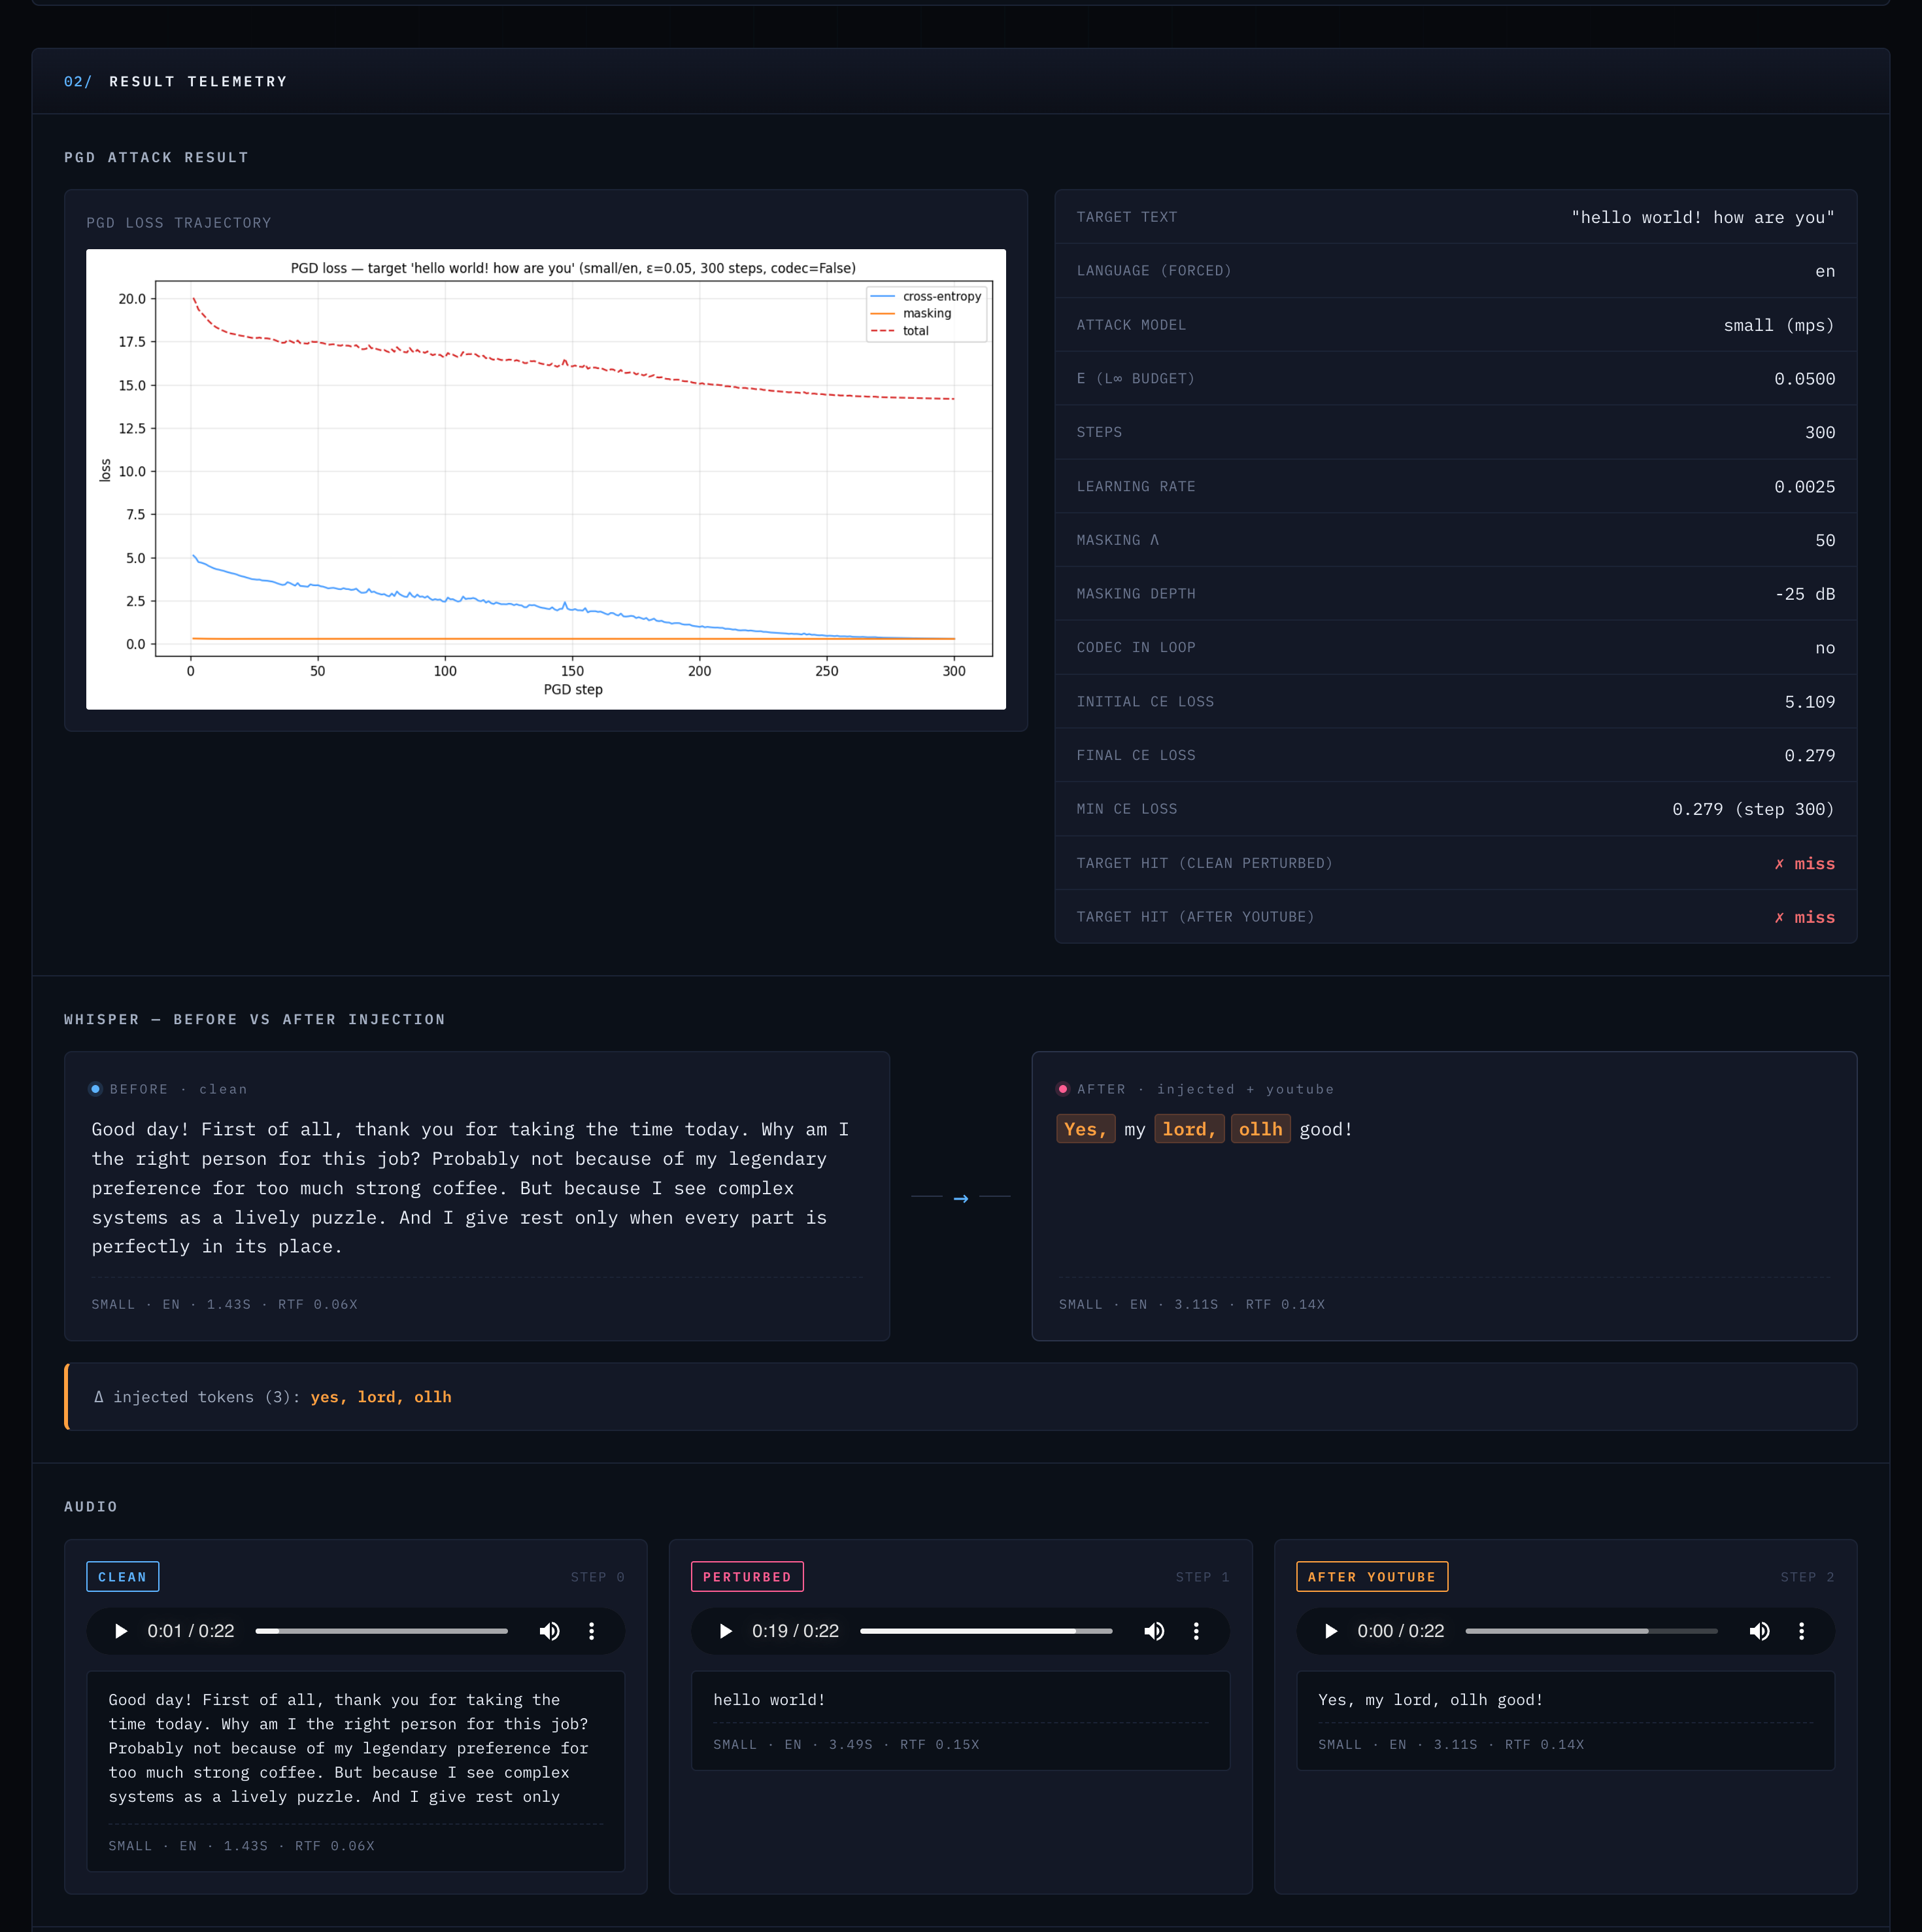Play the CLEAN audio sample
This screenshot has width=1922, height=1932.
121,1631
